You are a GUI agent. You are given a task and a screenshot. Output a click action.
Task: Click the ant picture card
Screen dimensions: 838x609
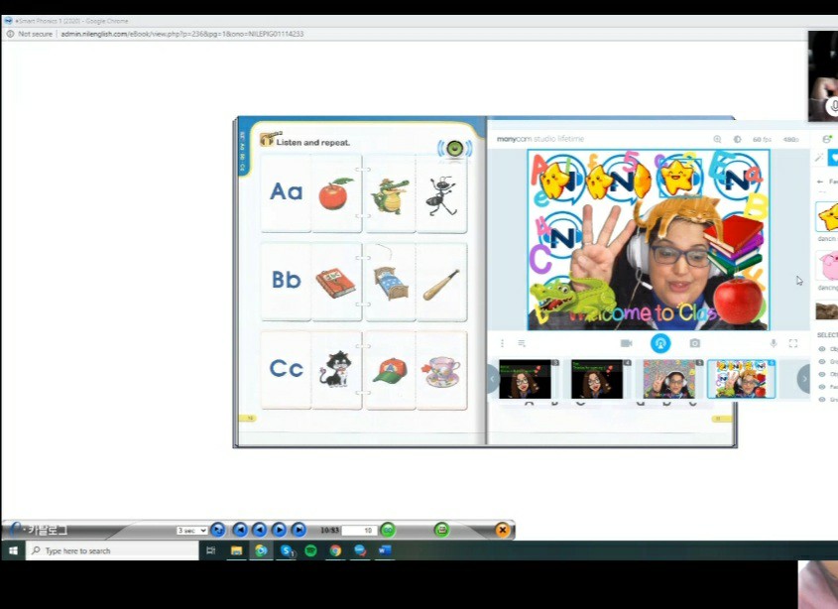(441, 193)
